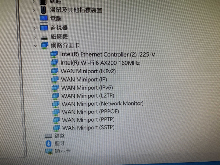
Task: Select the 電腦 tree label
Action: (x=56, y=19)
